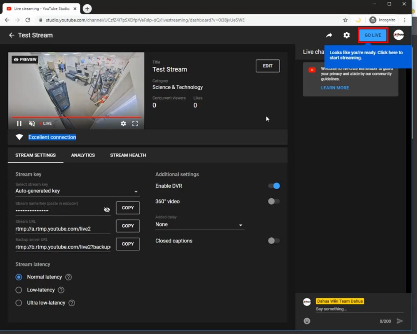Switch to the Analytics tab
417x334 pixels.
83,155
